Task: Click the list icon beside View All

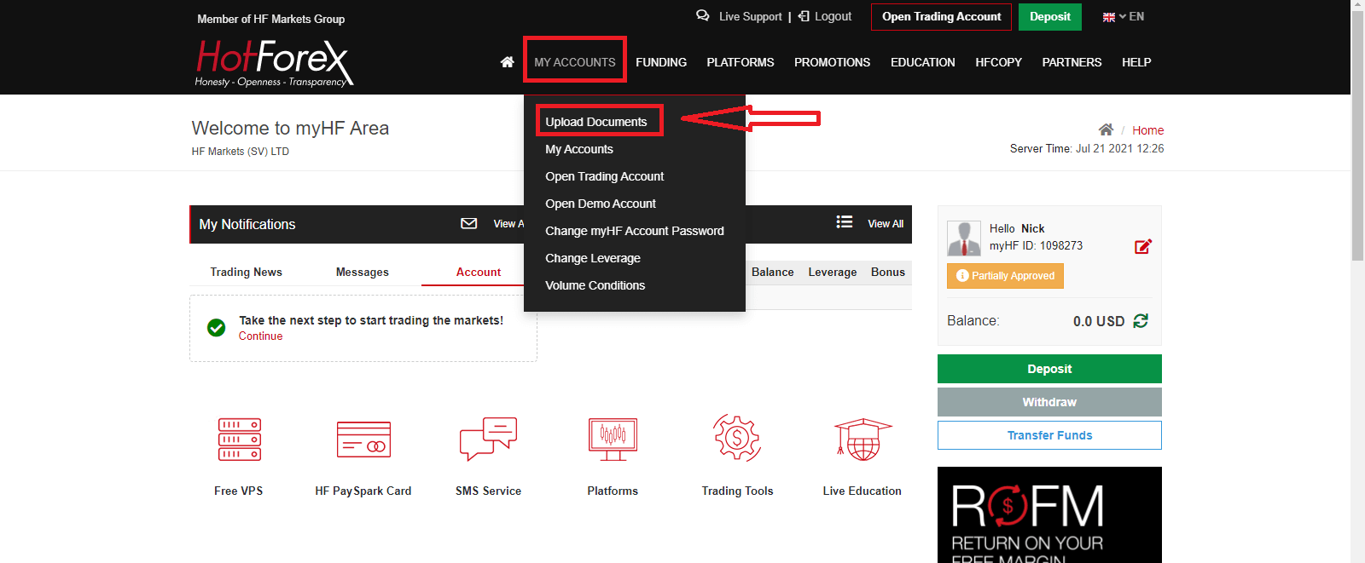Action: 845,221
